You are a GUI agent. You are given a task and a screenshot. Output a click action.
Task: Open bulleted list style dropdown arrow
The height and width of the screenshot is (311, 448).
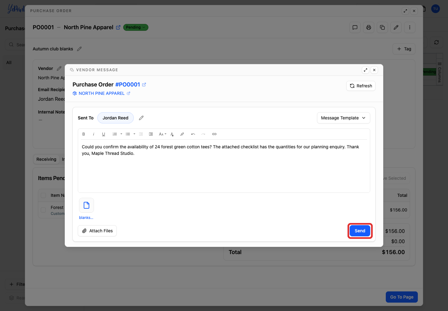pyautogui.click(x=134, y=134)
